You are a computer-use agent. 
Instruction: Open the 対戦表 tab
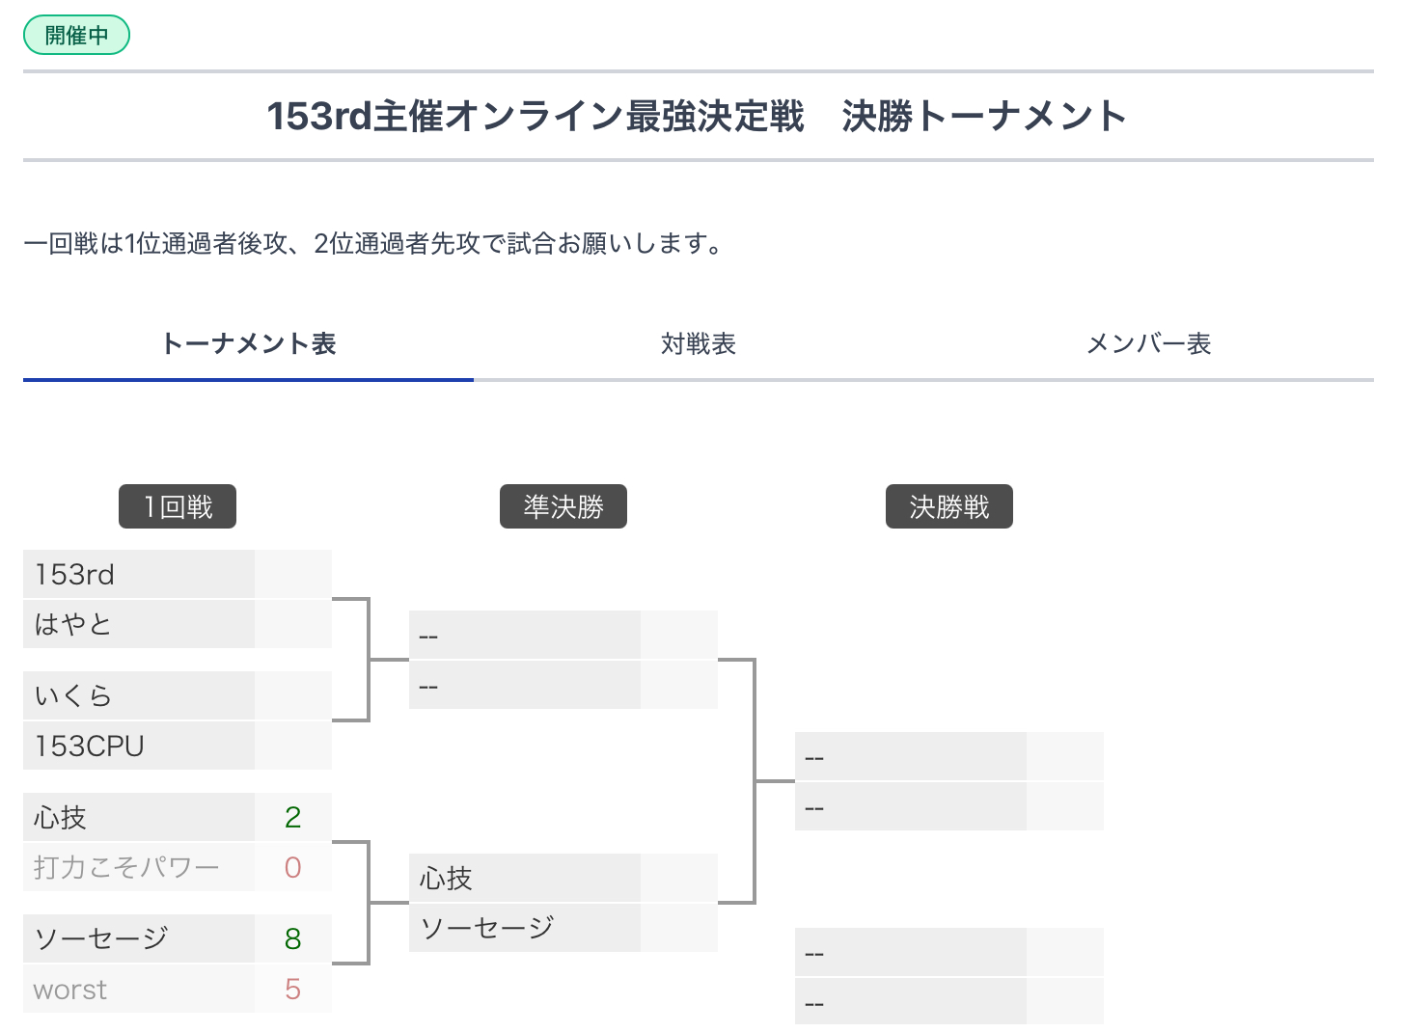pyautogui.click(x=699, y=343)
